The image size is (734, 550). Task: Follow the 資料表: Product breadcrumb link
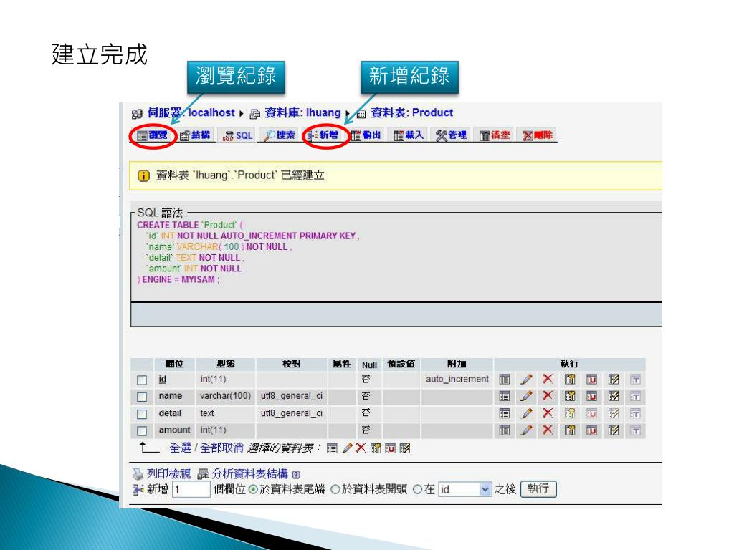click(412, 112)
